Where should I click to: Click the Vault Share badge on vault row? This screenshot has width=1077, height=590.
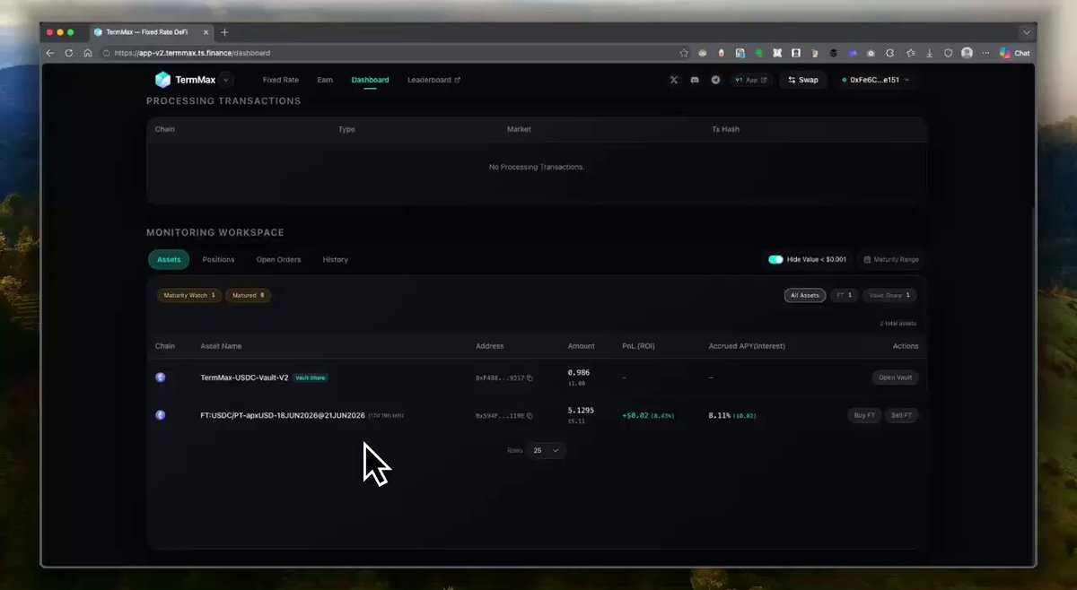311,377
